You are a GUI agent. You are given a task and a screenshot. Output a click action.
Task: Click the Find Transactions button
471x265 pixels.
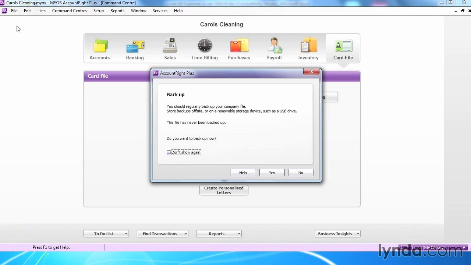point(160,234)
